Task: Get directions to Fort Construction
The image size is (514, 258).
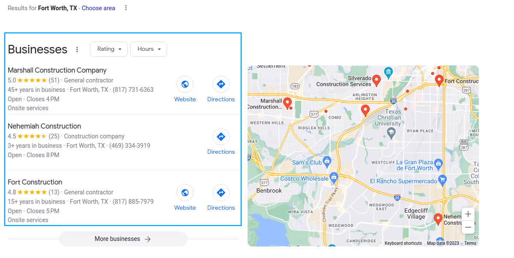Action: [221, 193]
